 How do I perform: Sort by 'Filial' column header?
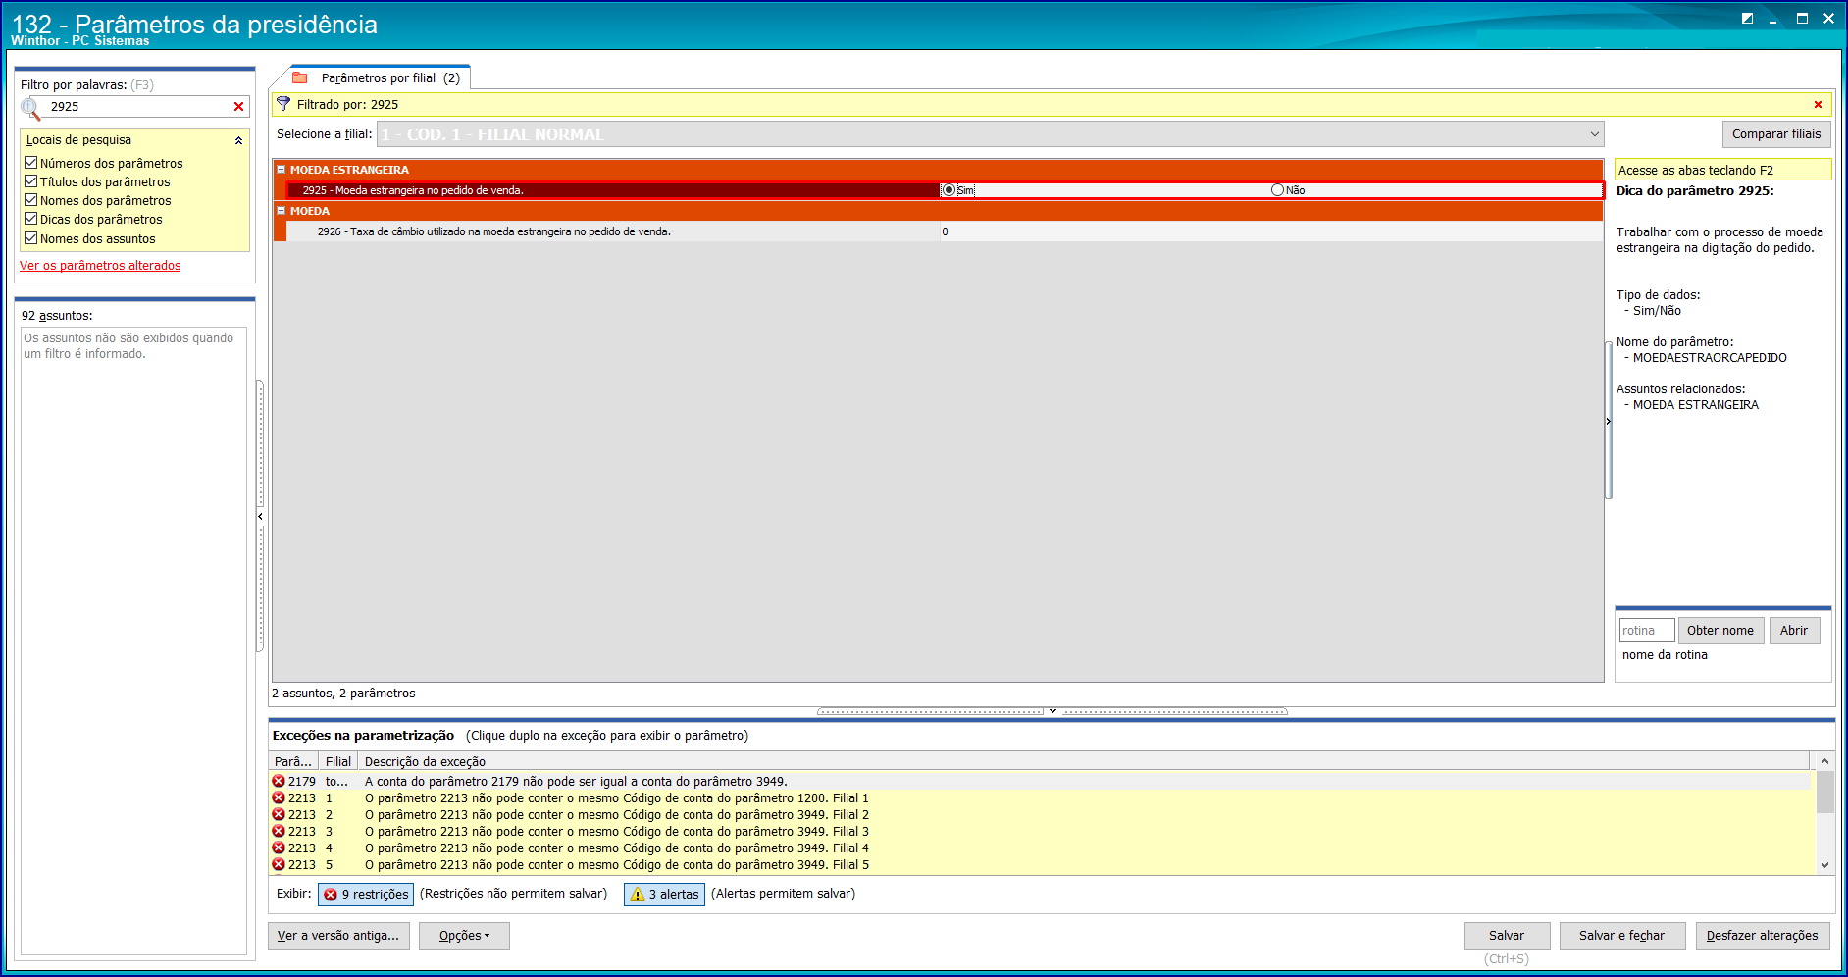[x=337, y=761]
